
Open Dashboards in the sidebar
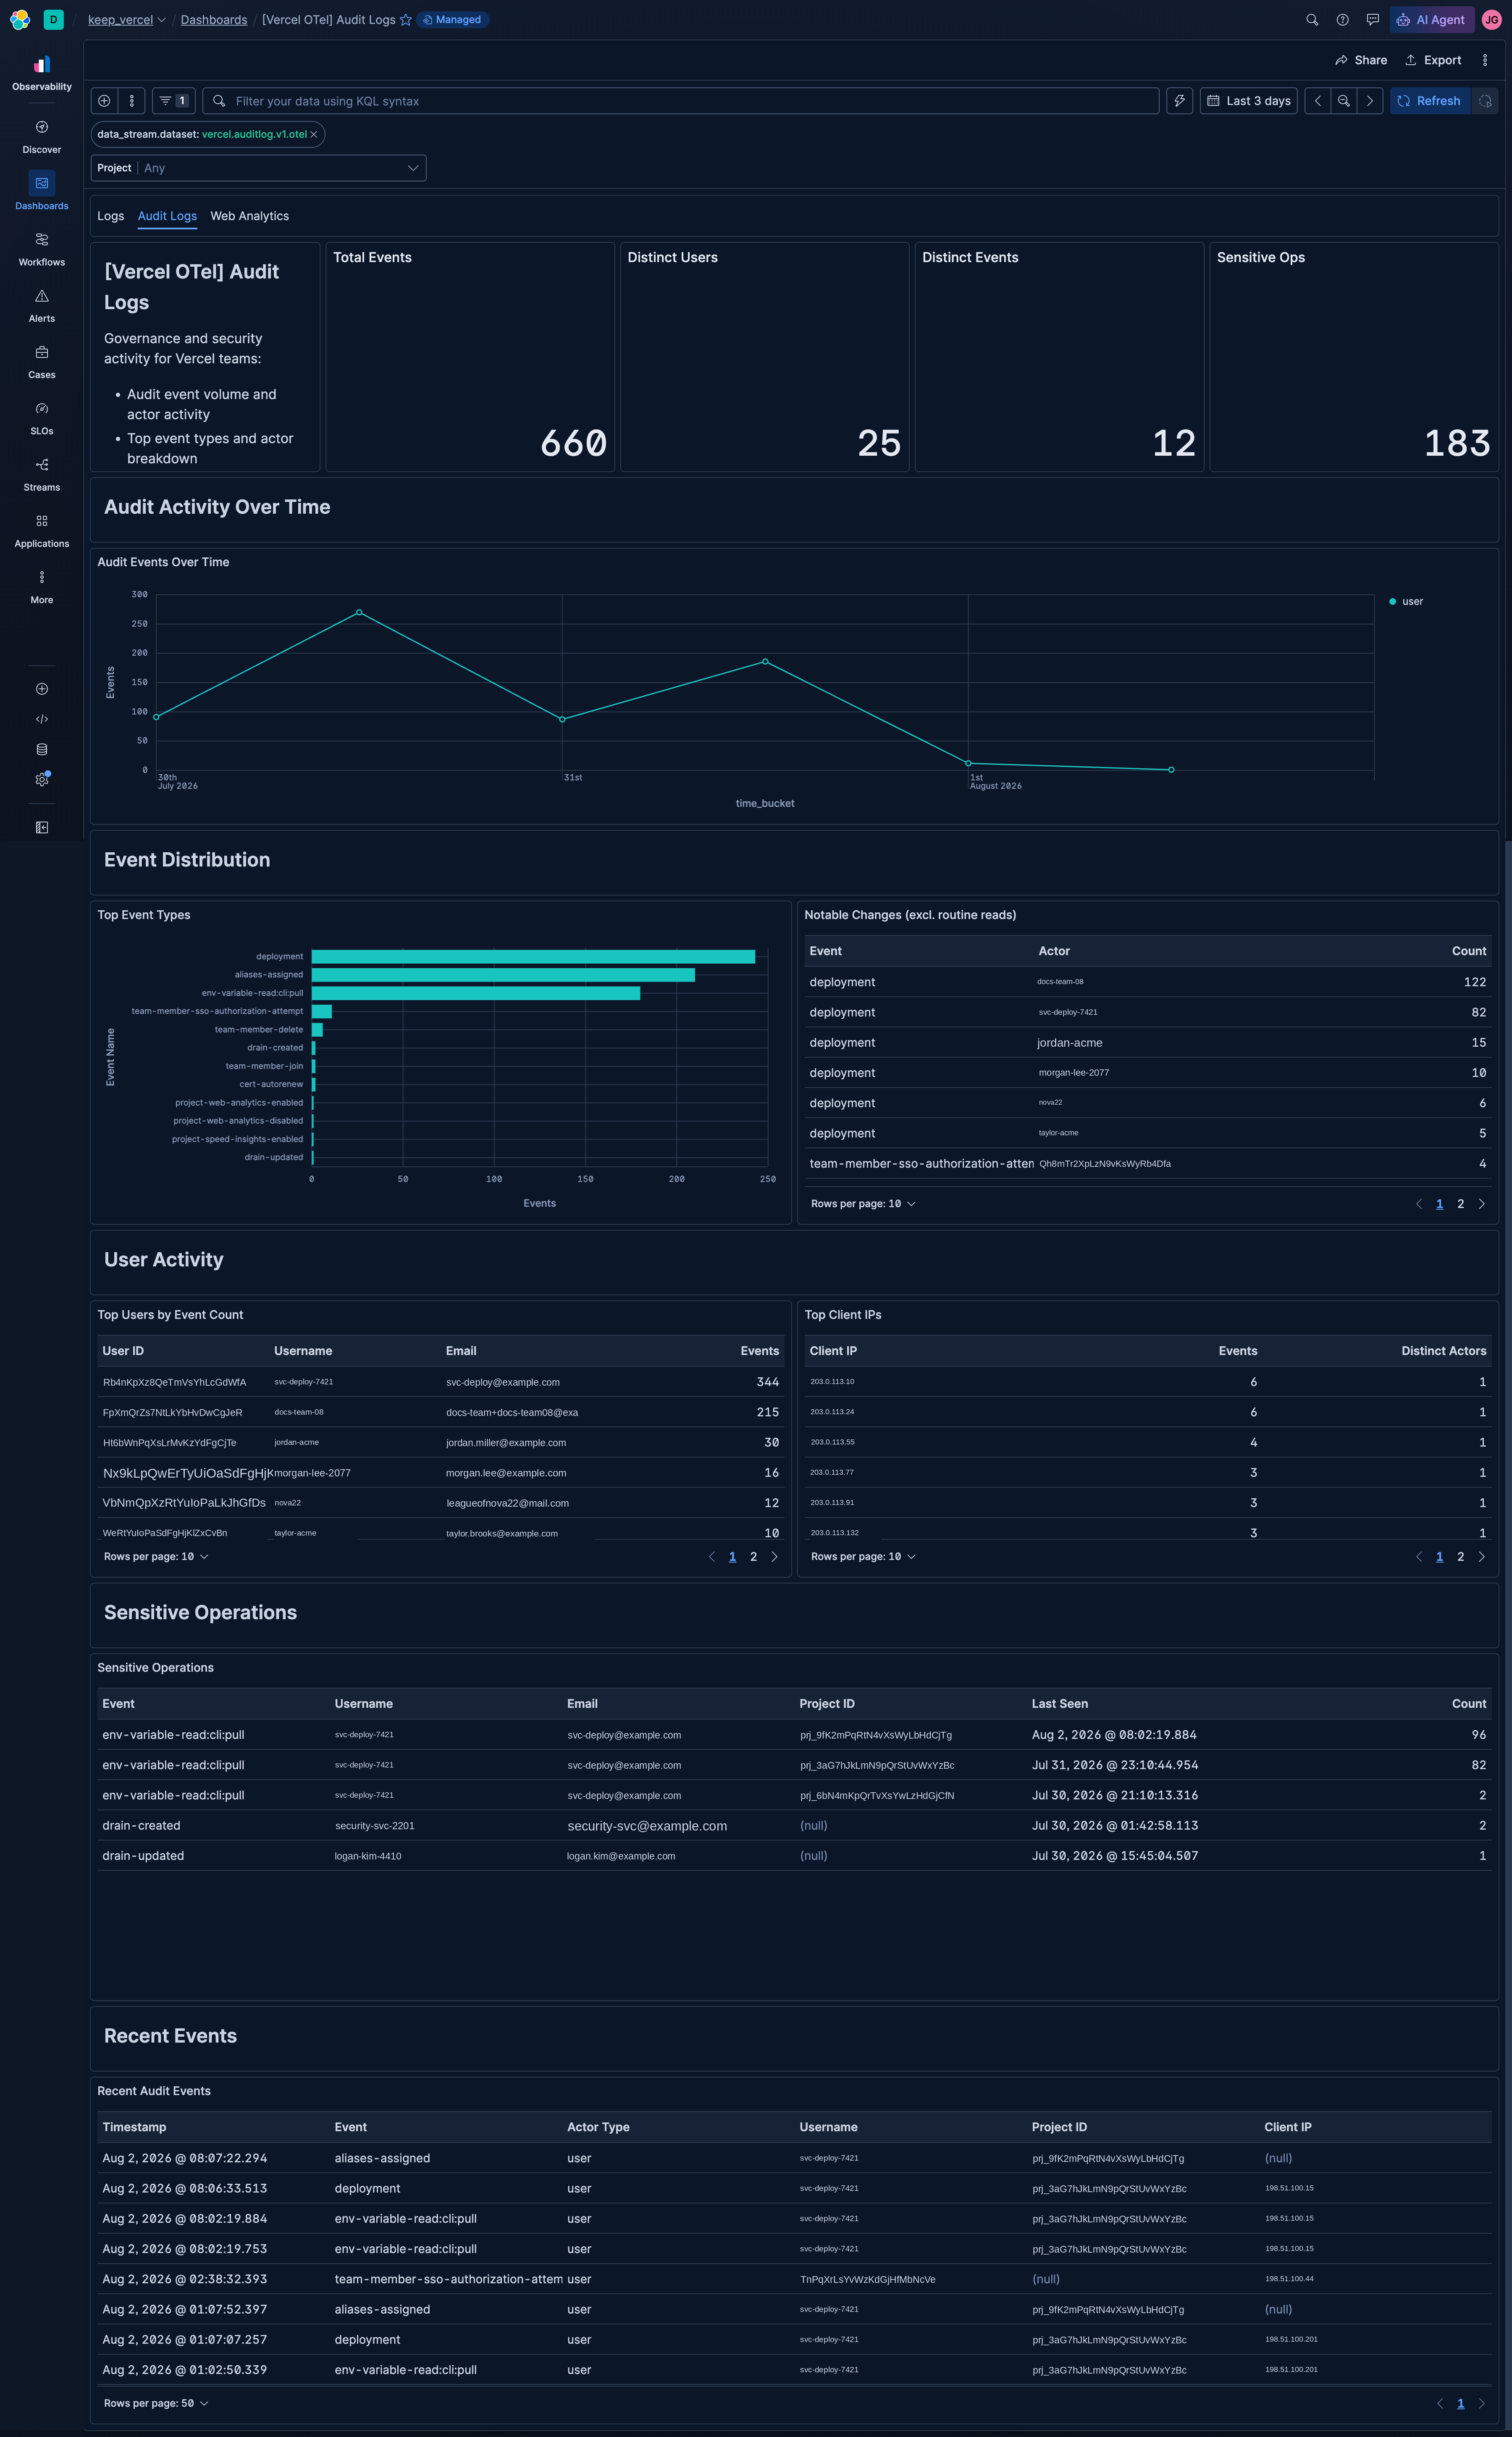pos(41,193)
